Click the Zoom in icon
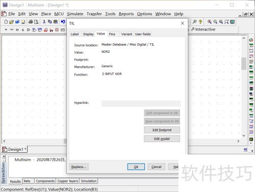 (210, 22)
